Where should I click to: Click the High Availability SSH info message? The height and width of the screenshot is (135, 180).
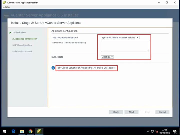[x=86, y=68]
